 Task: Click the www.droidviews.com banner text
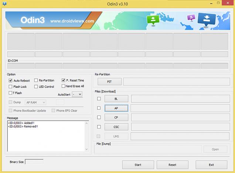pos(72,21)
